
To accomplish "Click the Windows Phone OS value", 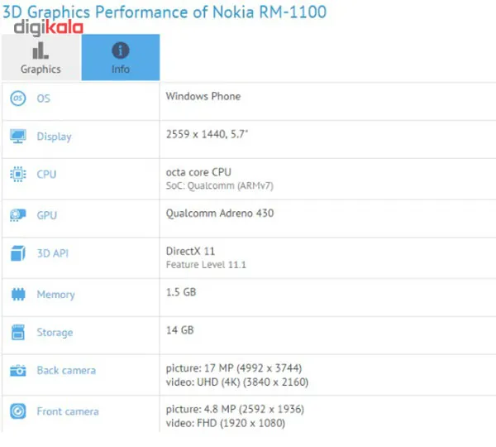I will click(x=203, y=96).
